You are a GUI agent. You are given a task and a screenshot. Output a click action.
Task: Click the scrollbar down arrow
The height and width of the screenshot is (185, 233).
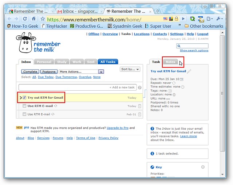click(x=222, y=174)
